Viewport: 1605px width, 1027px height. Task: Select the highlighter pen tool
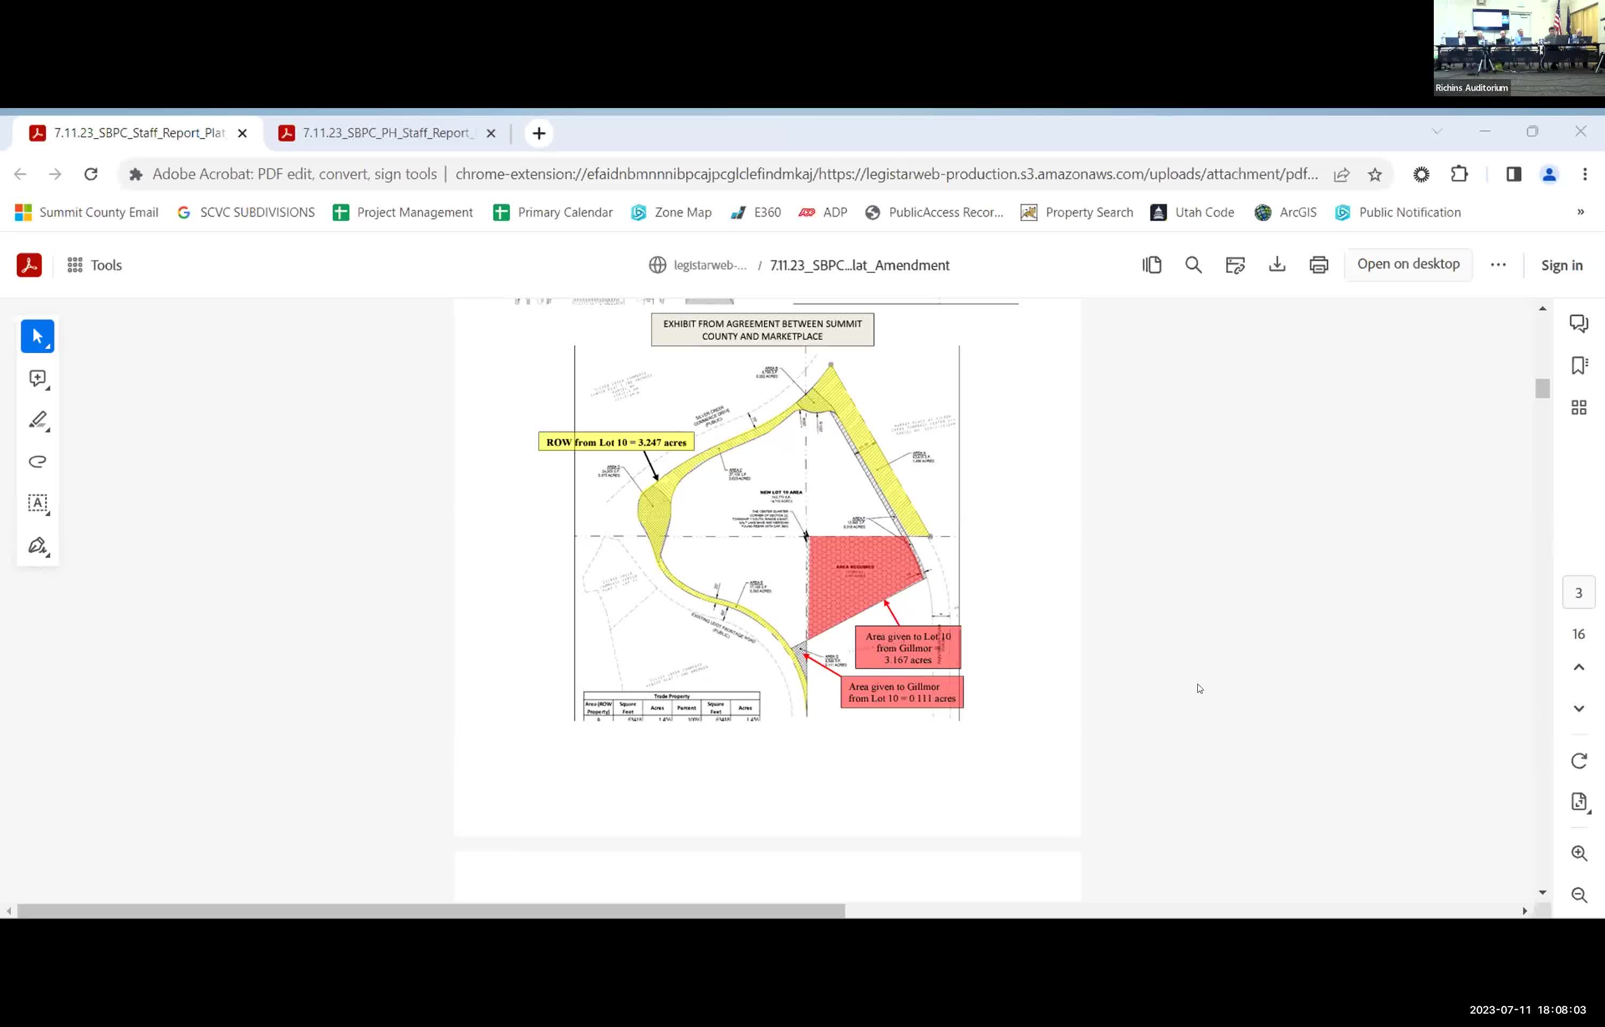click(37, 420)
